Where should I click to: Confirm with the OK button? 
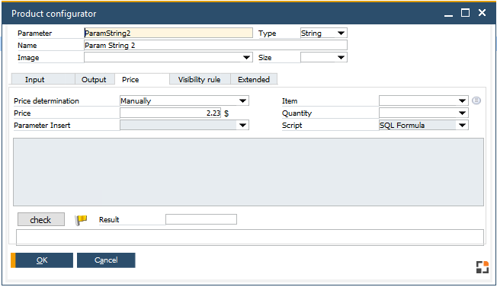pos(42,260)
